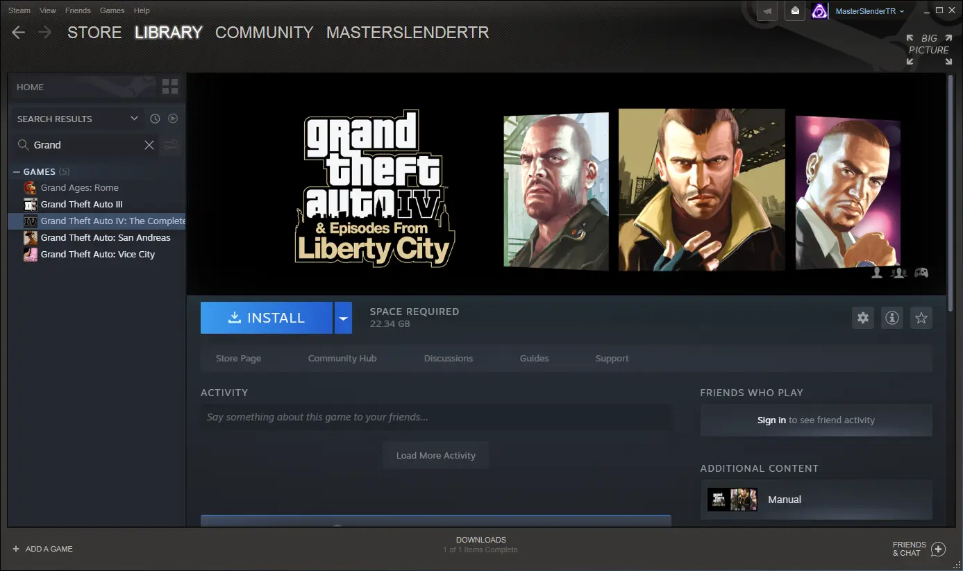
Task: Open the announcements megaphone icon
Action: (767, 11)
